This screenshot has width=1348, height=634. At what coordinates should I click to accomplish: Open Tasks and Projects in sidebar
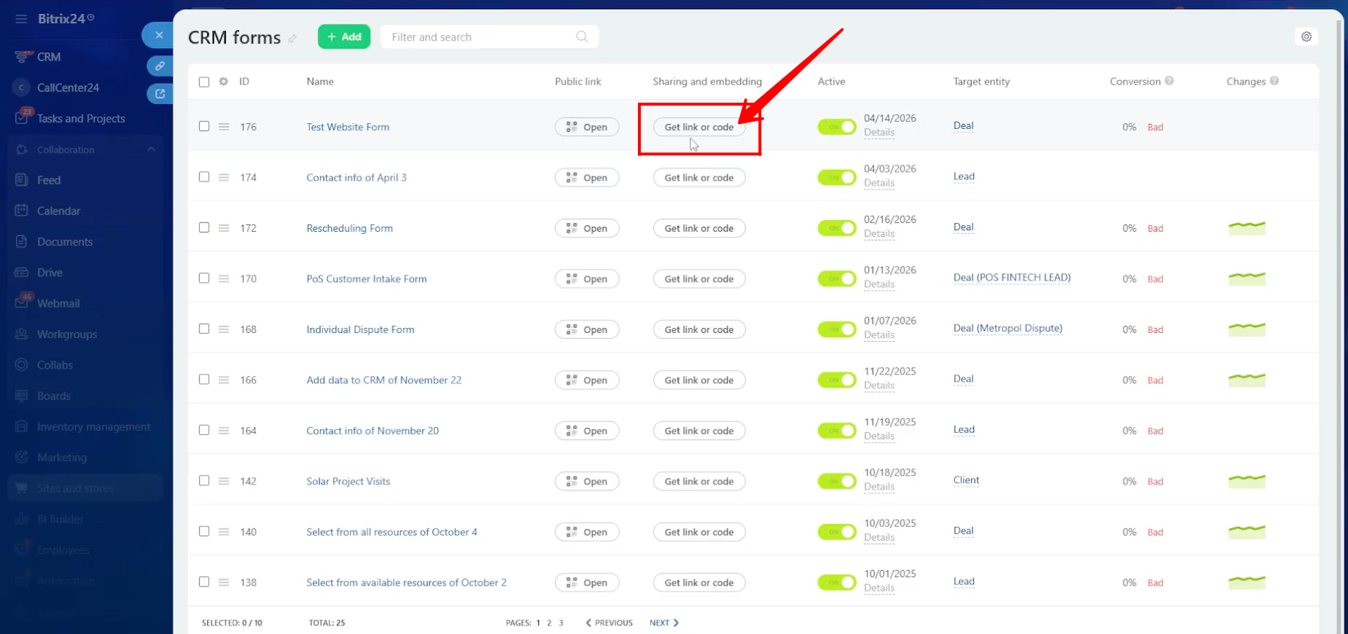[x=81, y=118]
